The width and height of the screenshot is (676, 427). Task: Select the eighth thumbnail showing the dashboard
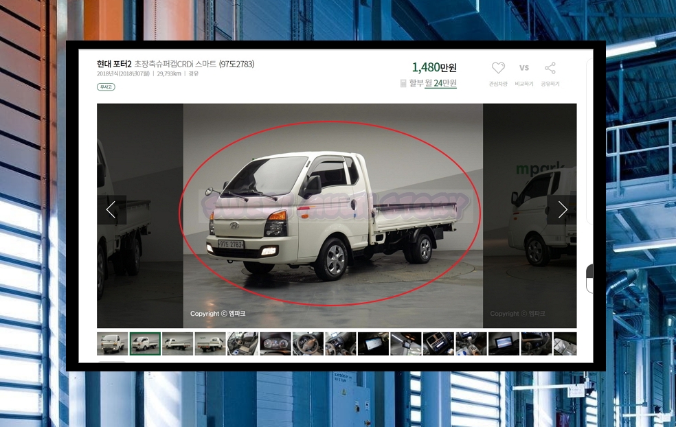[341, 343]
